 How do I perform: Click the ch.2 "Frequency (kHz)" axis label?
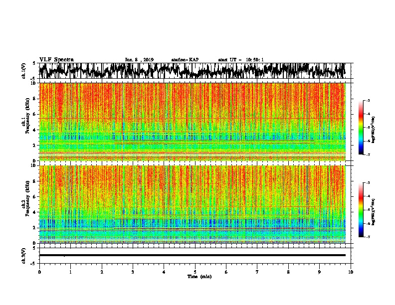(27, 198)
